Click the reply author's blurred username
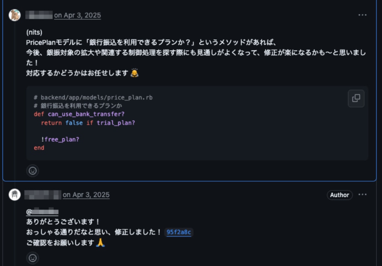This screenshot has width=382, height=266. [x=43, y=195]
